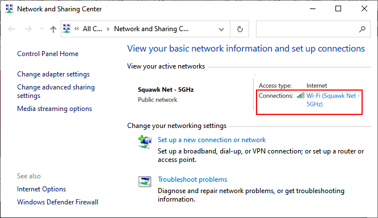Open the recent locations dropdown arrow
The image size is (378, 218).
coord(41,29)
